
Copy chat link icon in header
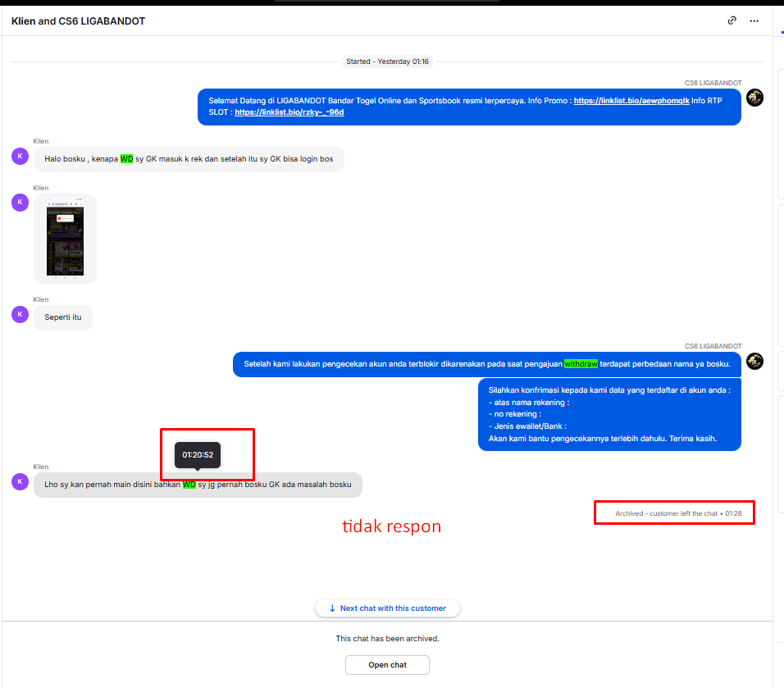732,21
